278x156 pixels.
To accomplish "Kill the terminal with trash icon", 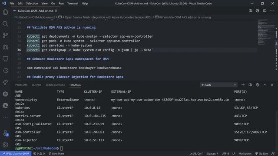I will tap(258, 85).
